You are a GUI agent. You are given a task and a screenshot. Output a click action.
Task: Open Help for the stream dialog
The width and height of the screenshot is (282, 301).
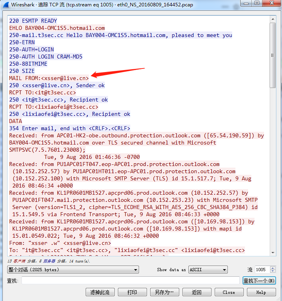[261, 292]
